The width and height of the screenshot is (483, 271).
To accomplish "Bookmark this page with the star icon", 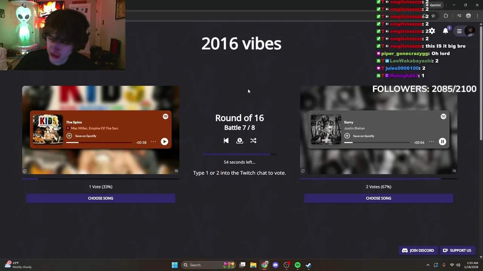I will 433,16.
